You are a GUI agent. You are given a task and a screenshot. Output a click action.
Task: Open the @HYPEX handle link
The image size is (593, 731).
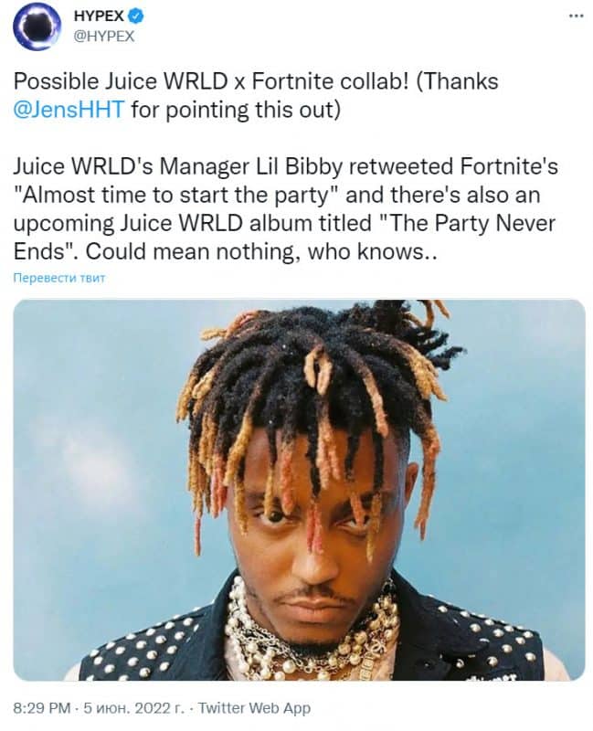tap(104, 37)
